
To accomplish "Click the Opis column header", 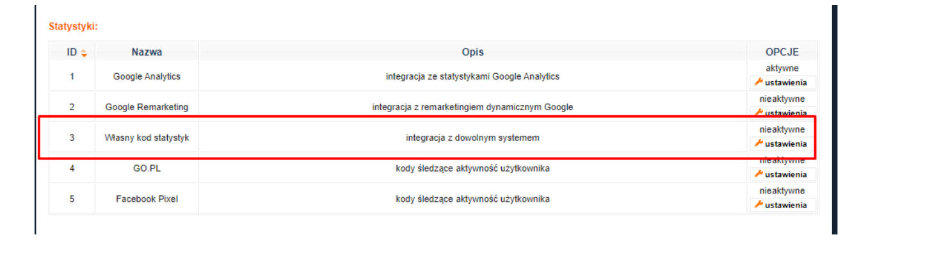I will pyautogui.click(x=472, y=53).
